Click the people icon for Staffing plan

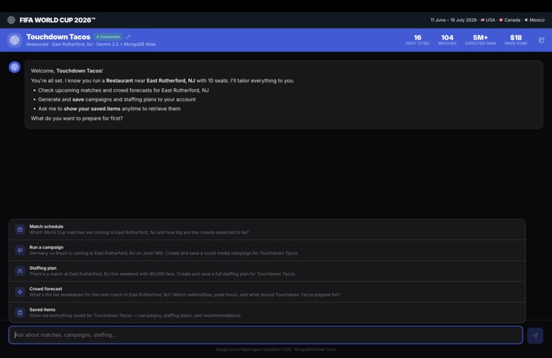(x=20, y=271)
